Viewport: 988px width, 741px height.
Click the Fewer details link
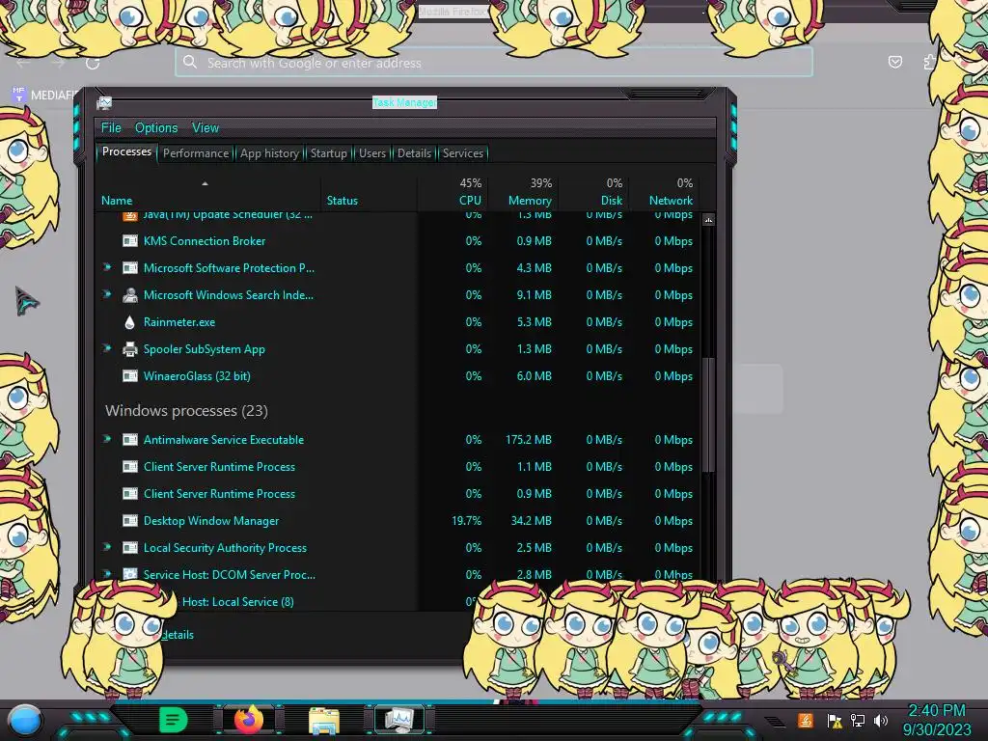pos(178,635)
